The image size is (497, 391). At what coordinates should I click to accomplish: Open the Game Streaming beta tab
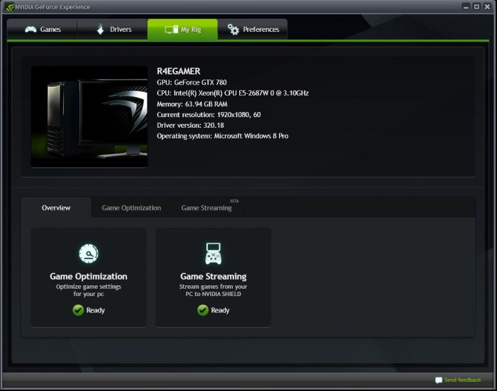pos(207,208)
